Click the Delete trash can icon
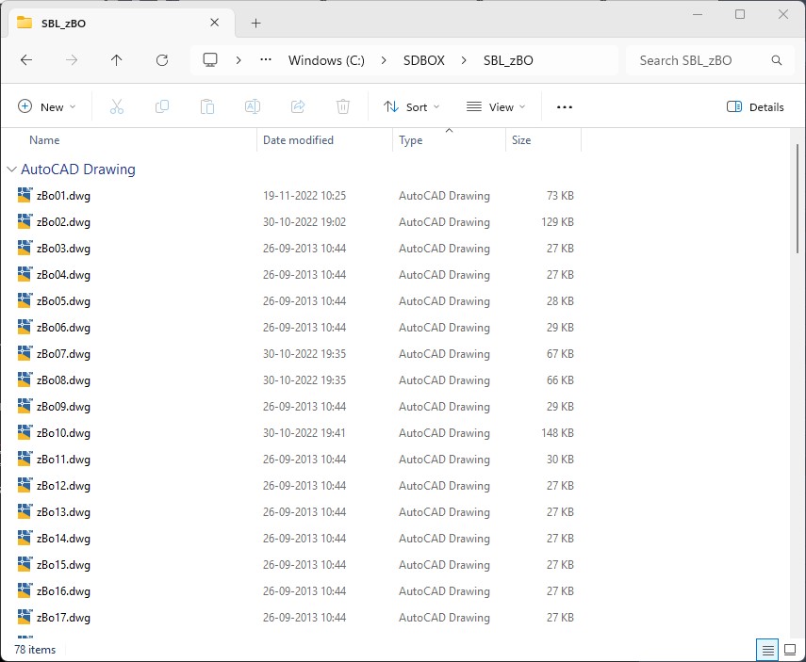Image resolution: width=806 pixels, height=662 pixels. click(x=343, y=106)
